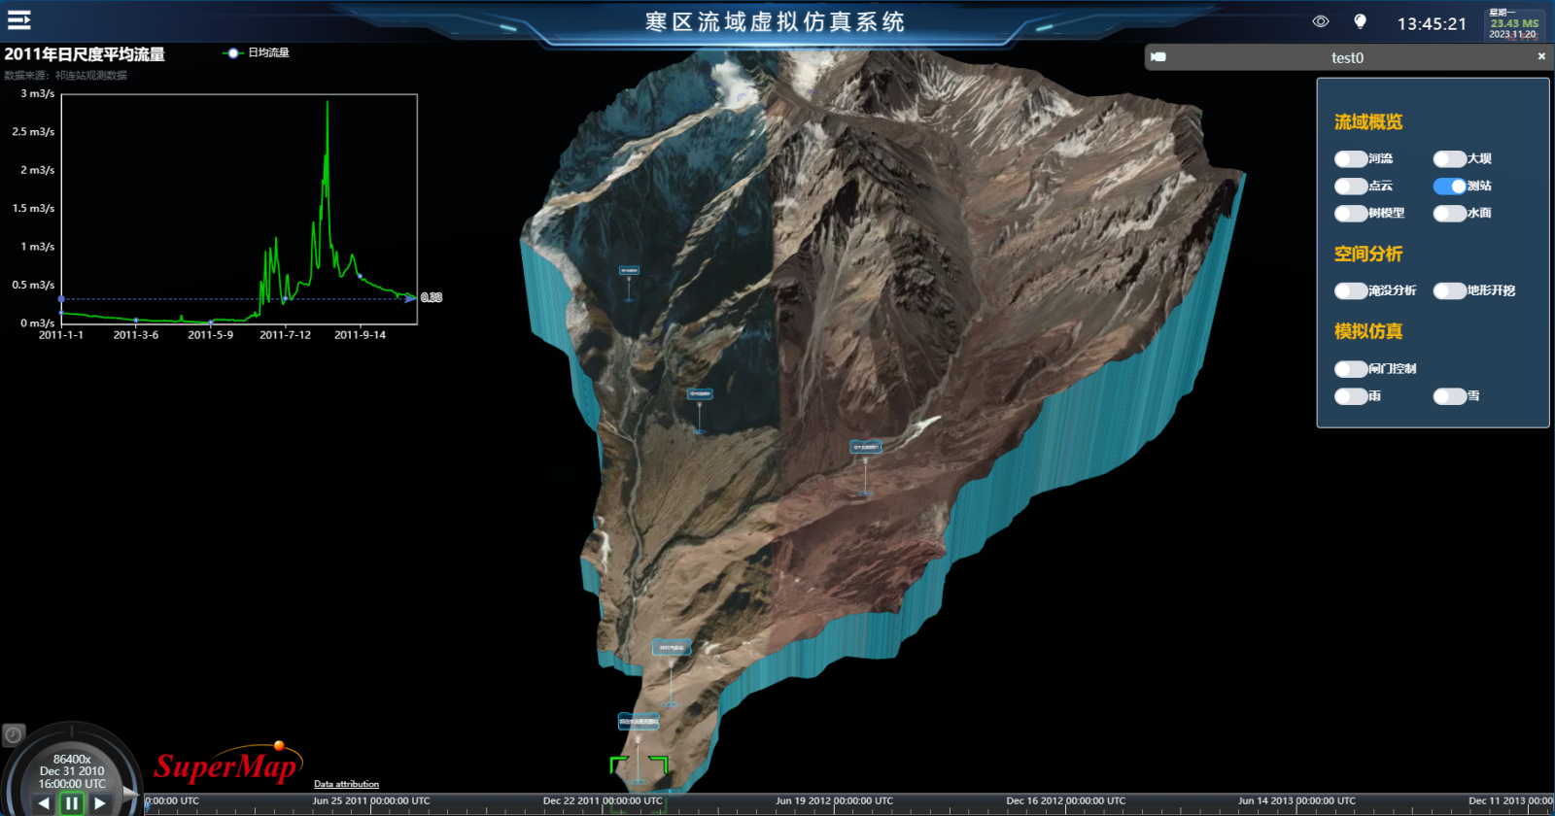The width and height of the screenshot is (1555, 816).
Task: Disable the 测站 station toggle
Action: coord(1449,187)
